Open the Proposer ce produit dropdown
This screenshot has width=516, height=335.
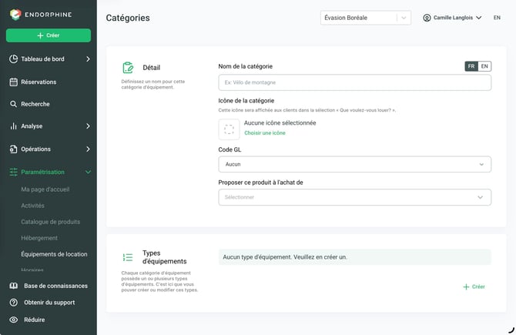(x=355, y=197)
